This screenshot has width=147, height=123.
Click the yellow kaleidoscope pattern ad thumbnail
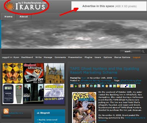click(13, 73)
